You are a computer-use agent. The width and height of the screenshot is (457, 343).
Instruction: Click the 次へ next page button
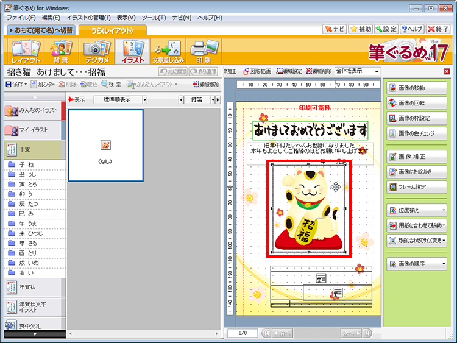pos(352,333)
